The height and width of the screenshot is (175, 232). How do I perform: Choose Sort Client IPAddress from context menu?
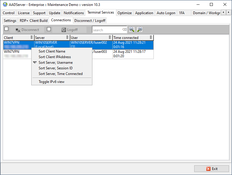point(55,57)
